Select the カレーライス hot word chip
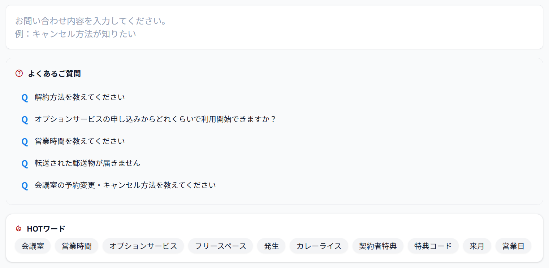Image resolution: width=549 pixels, height=268 pixels. coord(319,246)
